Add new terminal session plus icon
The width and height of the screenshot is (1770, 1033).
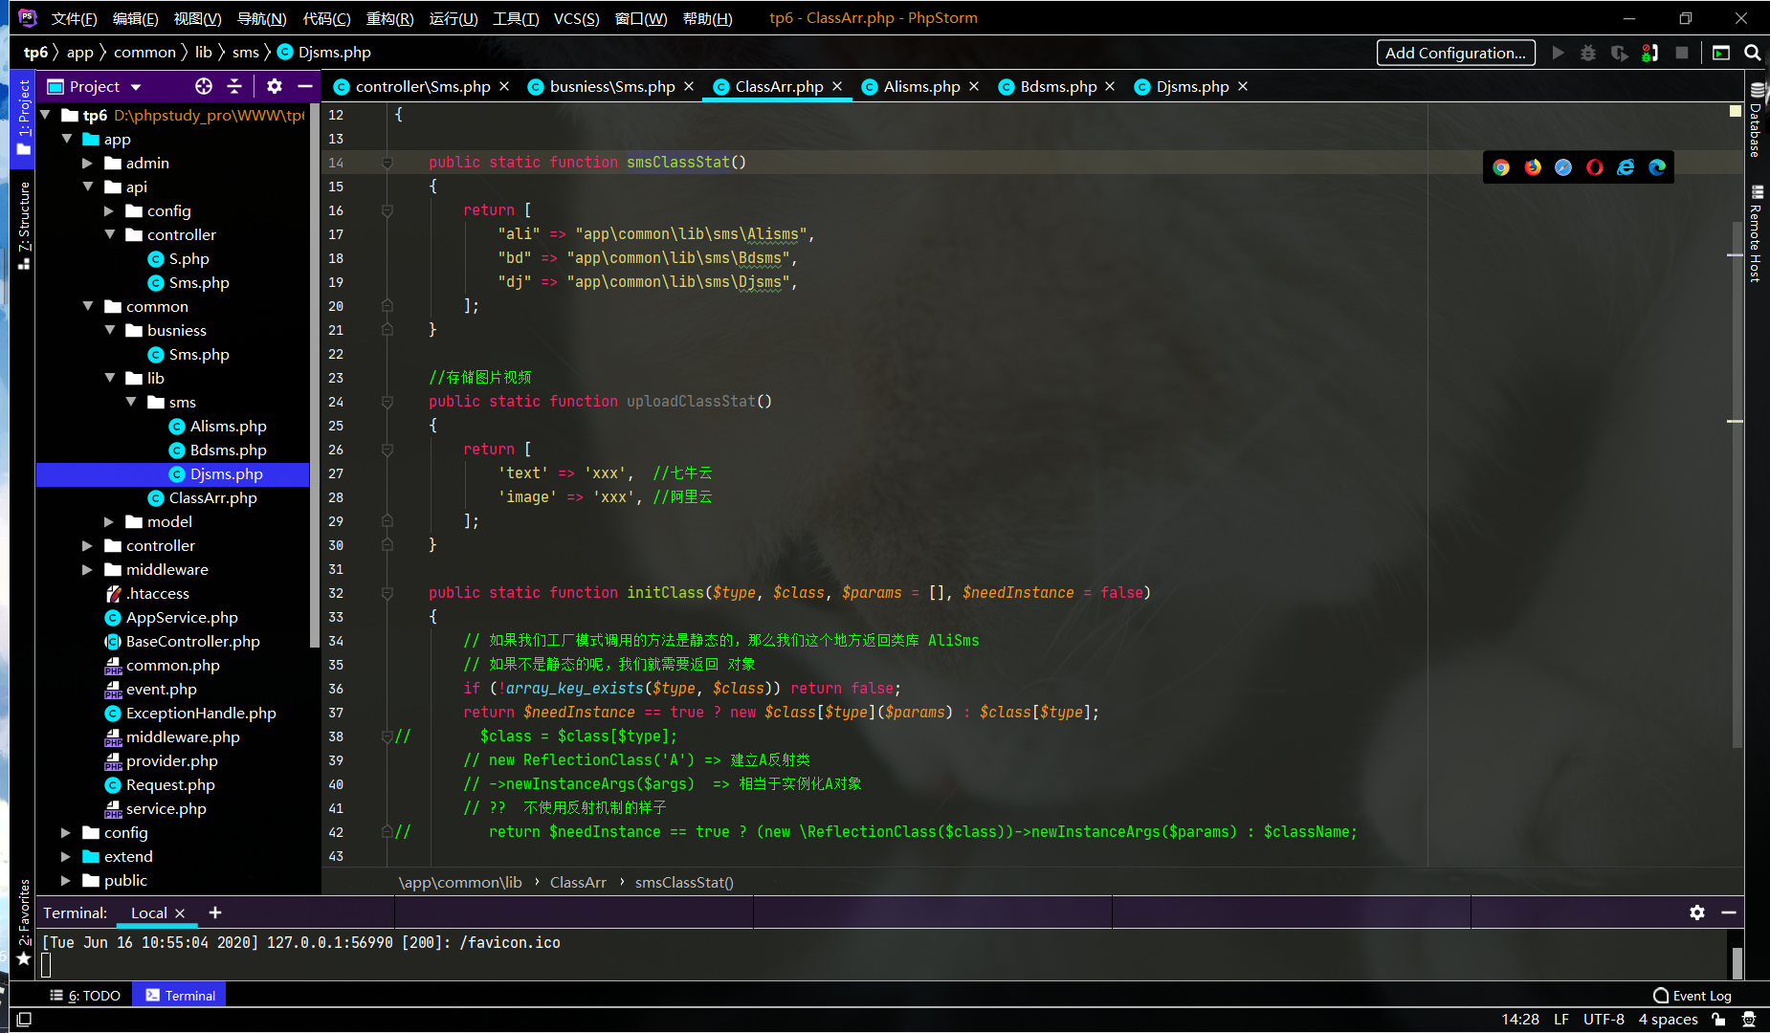215,912
